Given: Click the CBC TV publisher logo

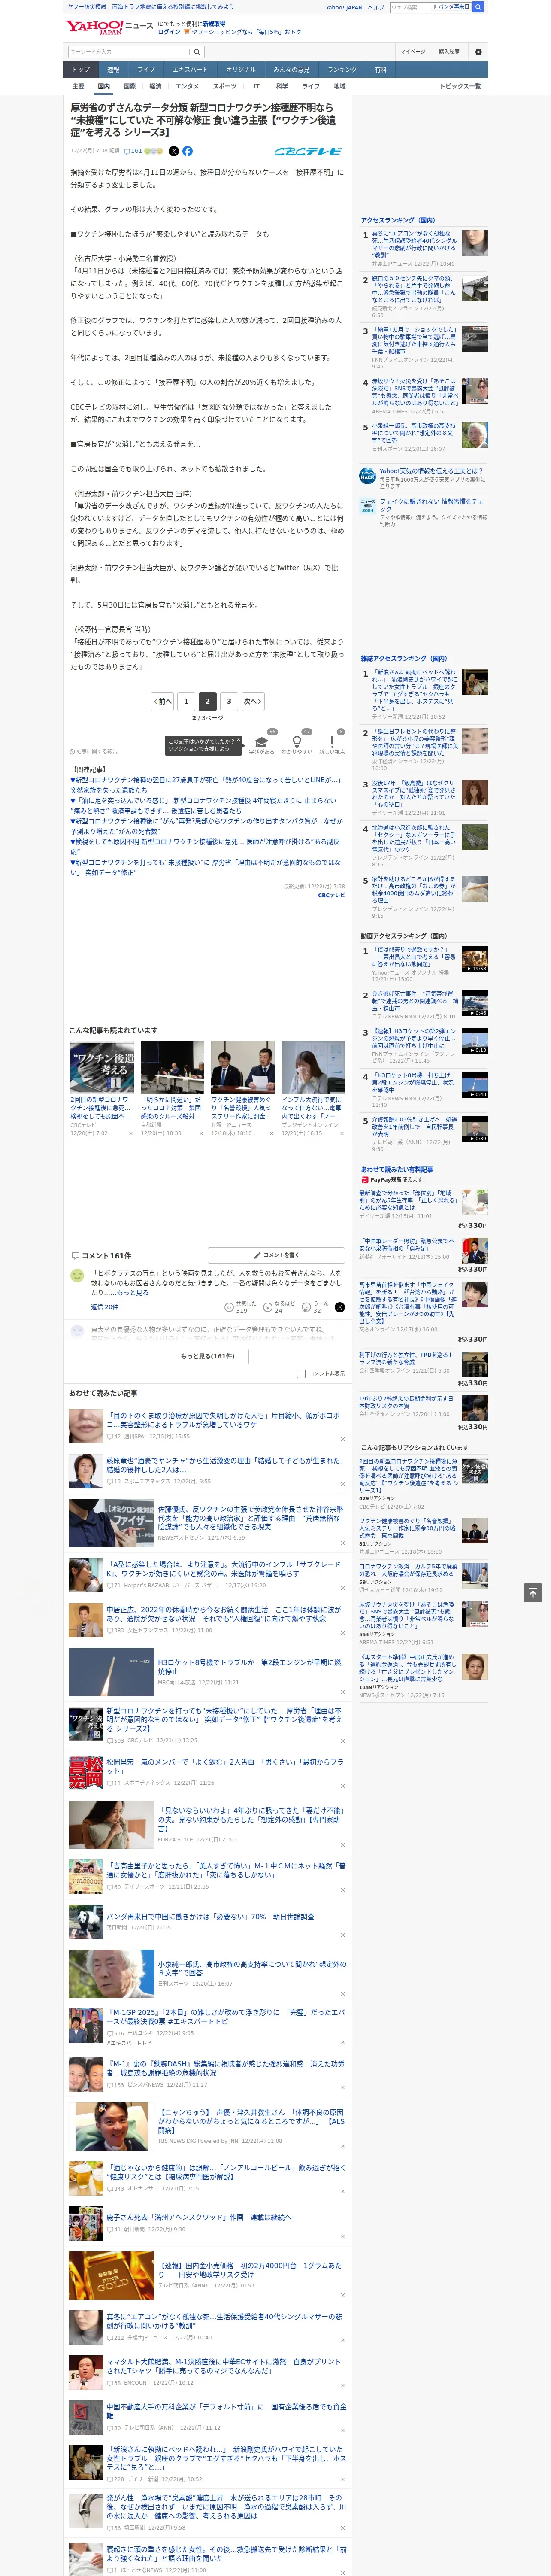Looking at the screenshot, I should [308, 151].
